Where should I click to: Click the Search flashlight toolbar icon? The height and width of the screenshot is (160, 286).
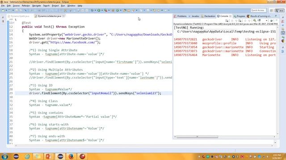pos(134,10)
